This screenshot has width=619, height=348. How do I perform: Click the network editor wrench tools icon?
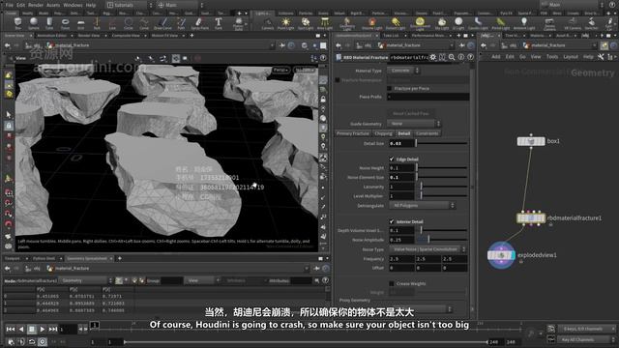pyautogui.click(x=601, y=57)
